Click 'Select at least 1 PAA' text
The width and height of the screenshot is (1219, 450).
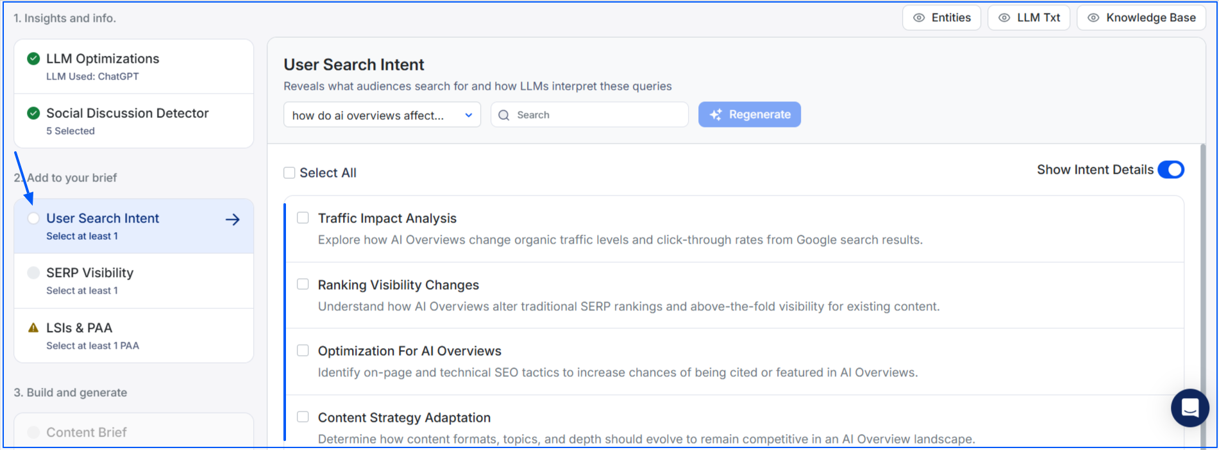coord(92,346)
